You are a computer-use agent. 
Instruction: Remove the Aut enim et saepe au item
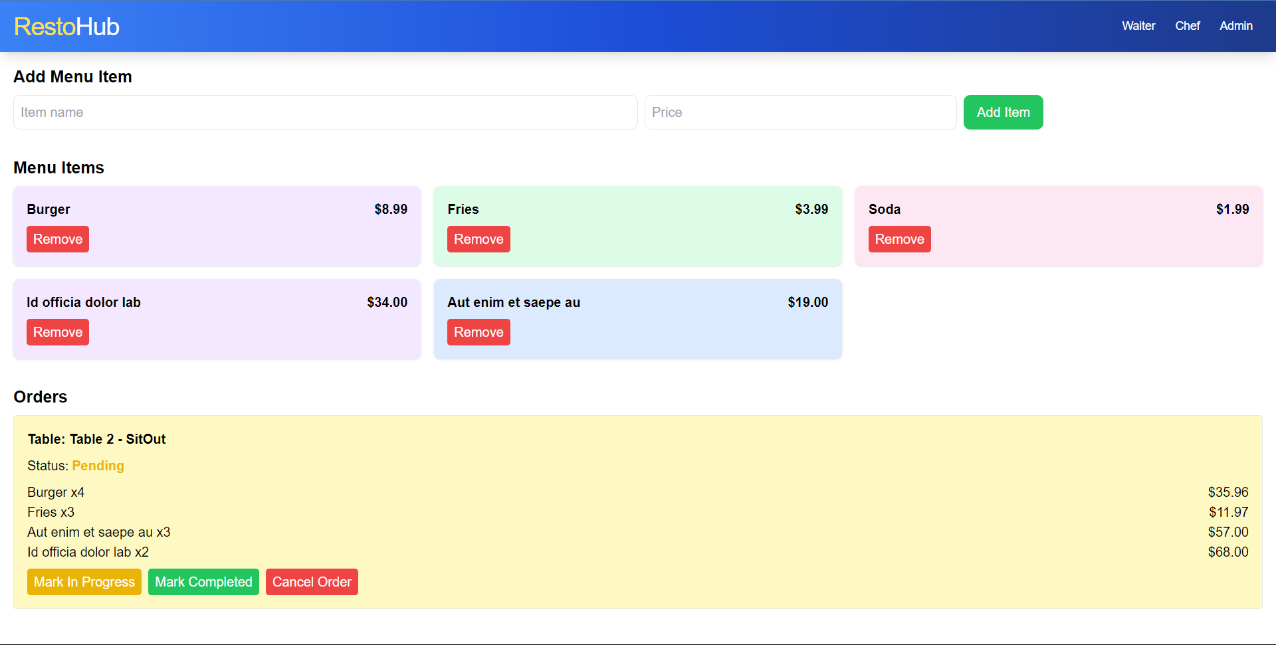(478, 332)
